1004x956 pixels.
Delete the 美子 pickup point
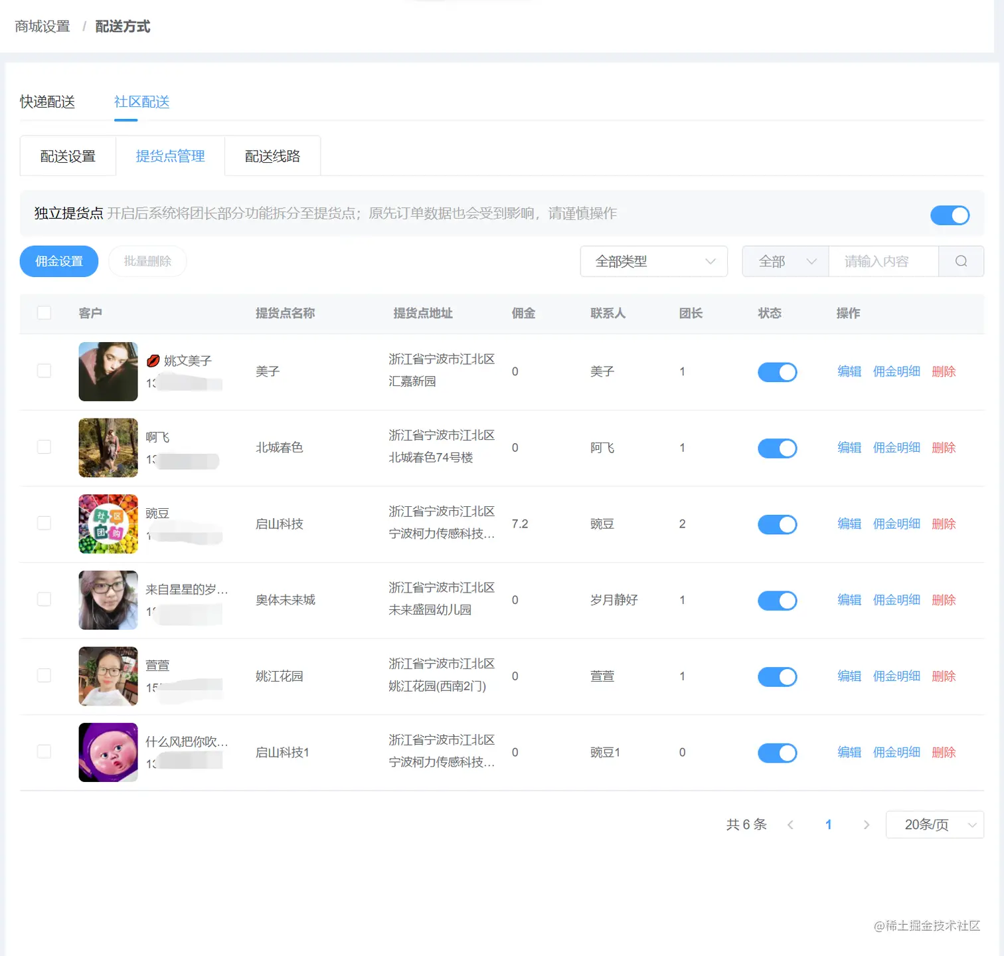[944, 371]
